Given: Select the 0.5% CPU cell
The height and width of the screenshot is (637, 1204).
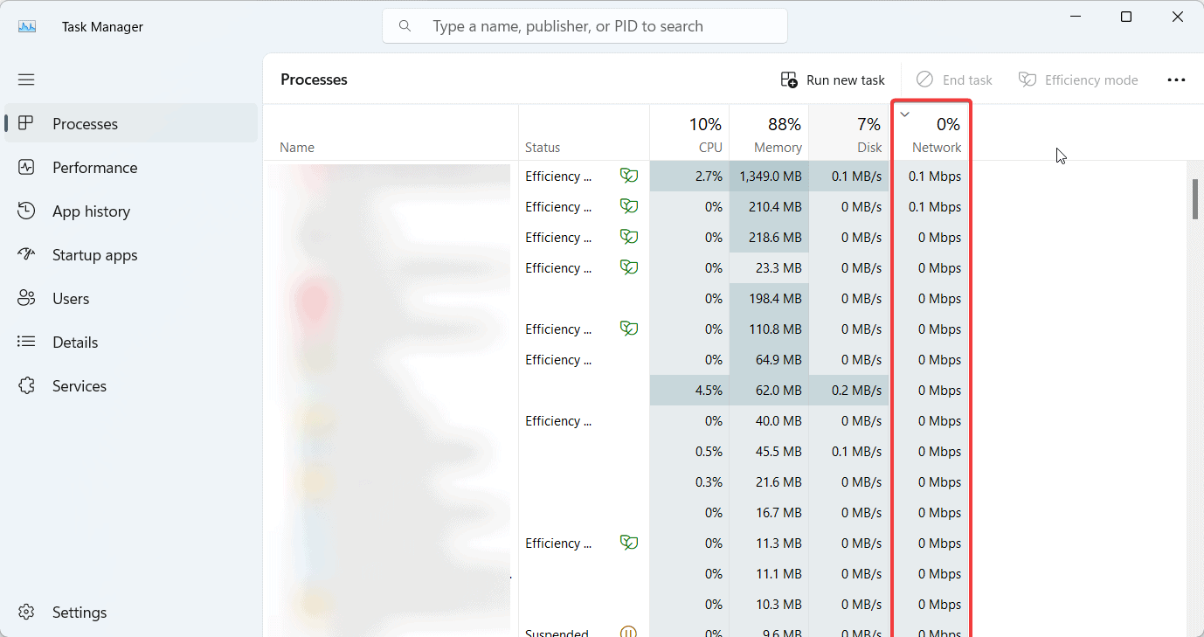Looking at the screenshot, I should (x=689, y=452).
